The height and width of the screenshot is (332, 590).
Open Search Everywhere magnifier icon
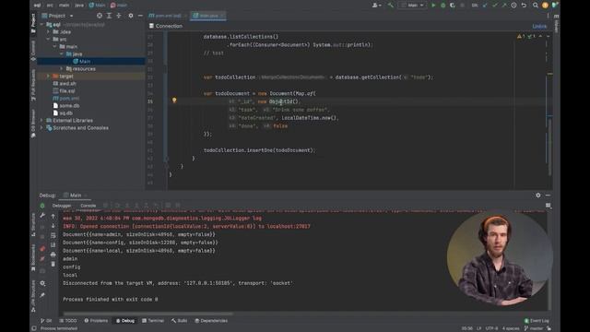[535, 6]
